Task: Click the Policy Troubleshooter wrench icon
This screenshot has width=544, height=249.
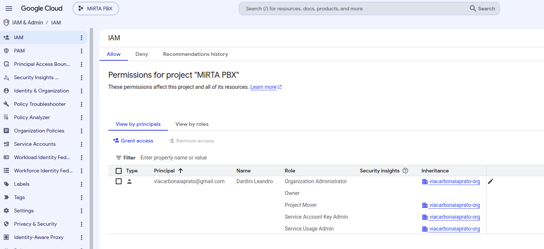Action: pyautogui.click(x=6, y=104)
